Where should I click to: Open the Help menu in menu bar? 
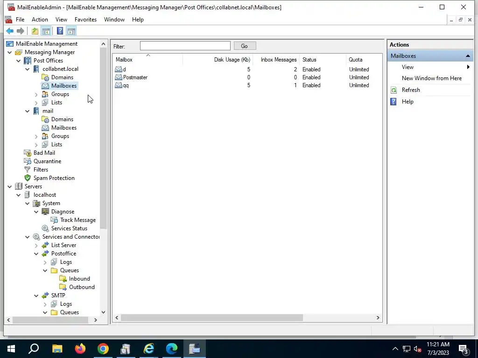point(138,20)
